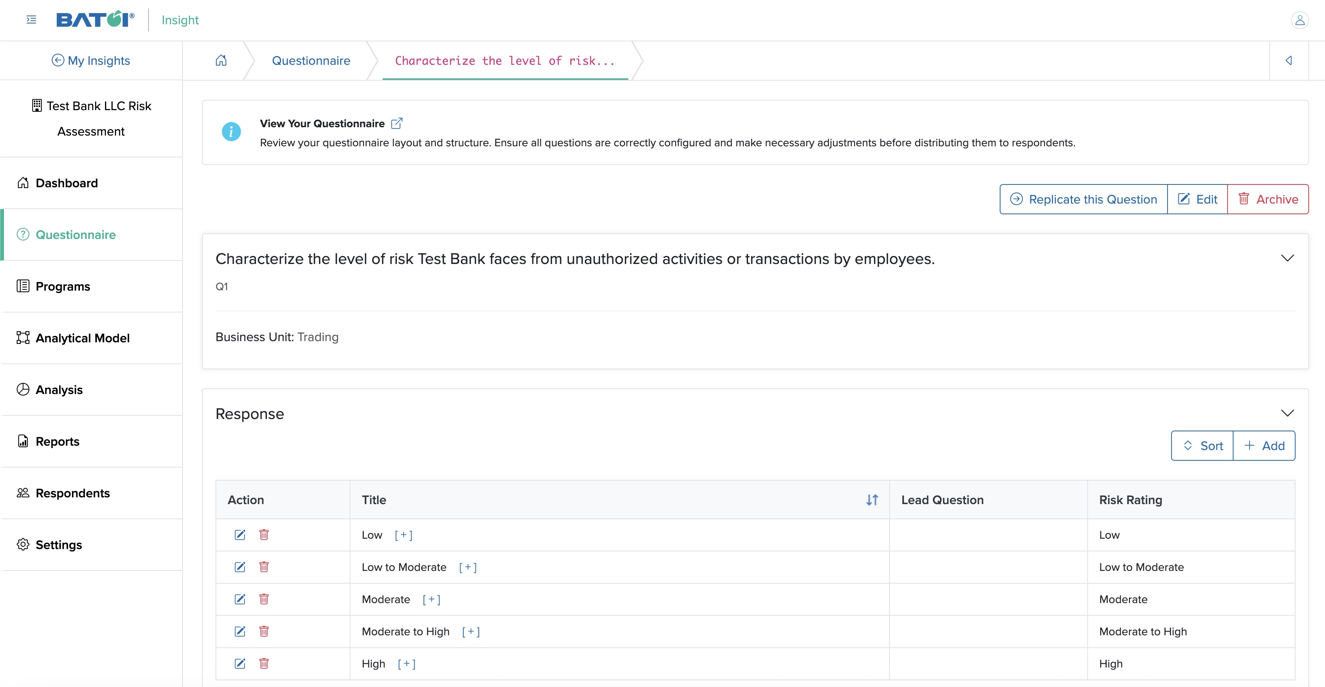Viewport: 1325px width, 687px height.
Task: Open the user profile avatar icon
Action: (x=1299, y=19)
